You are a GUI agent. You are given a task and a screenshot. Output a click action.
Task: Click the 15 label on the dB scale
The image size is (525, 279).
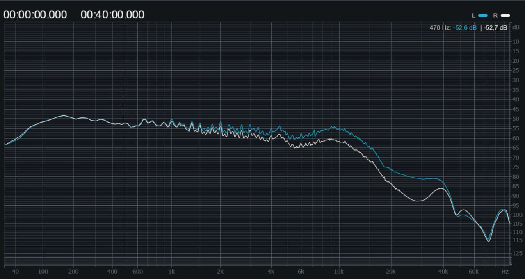[x=516, y=51]
